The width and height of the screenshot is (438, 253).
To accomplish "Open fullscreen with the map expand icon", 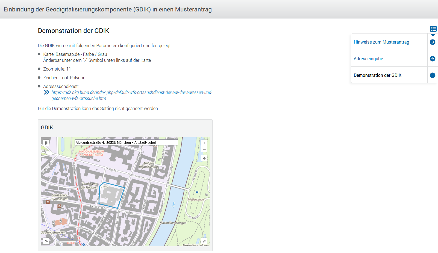I will 204,241.
